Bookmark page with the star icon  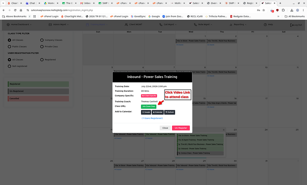click(264, 10)
